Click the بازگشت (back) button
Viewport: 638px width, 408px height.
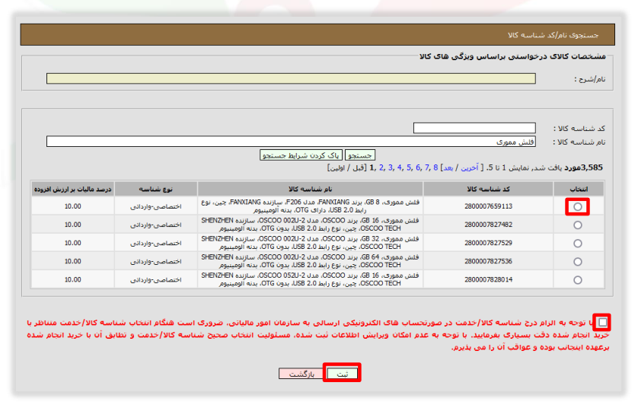301,374
